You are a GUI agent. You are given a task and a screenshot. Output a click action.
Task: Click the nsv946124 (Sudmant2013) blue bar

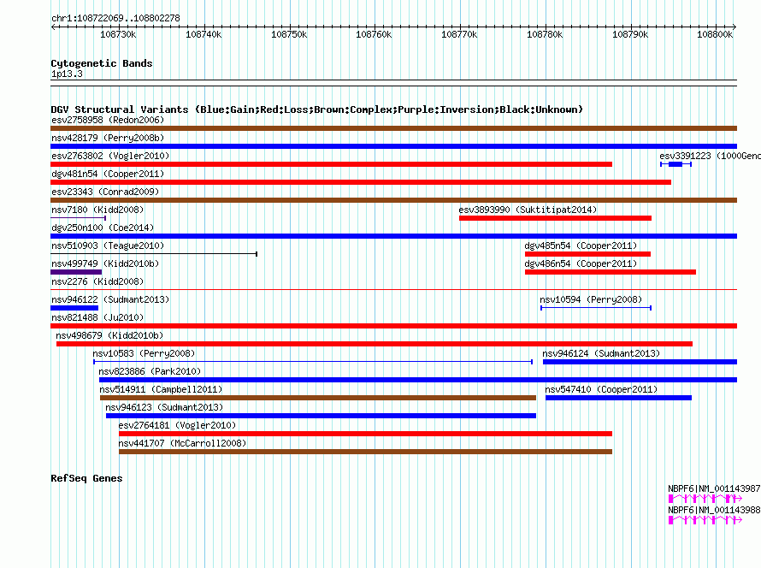(640, 362)
